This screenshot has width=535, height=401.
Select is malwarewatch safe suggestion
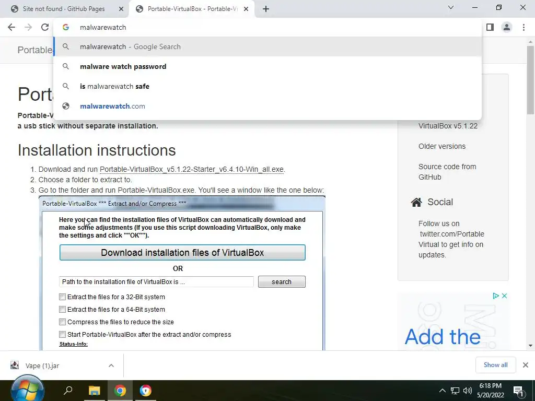tap(267, 86)
